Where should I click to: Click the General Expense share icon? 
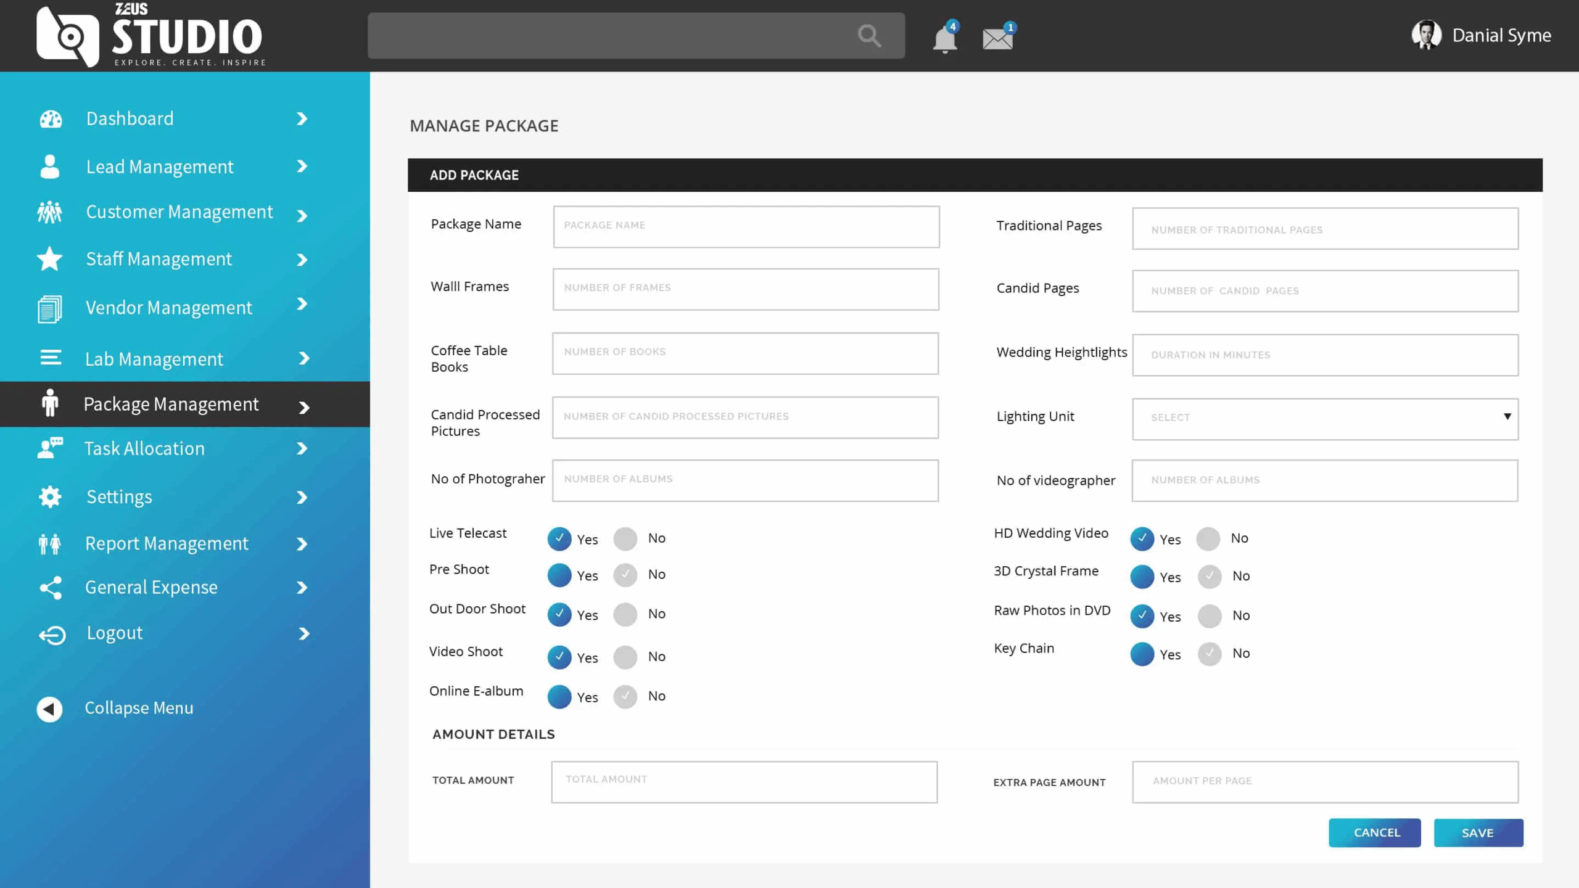coord(51,588)
